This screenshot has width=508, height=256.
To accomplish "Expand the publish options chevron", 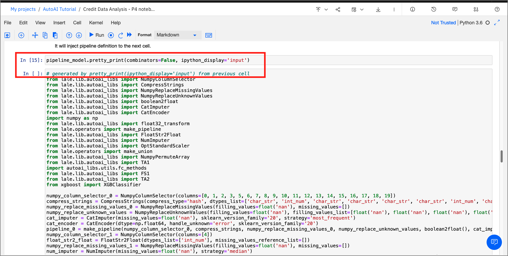I will click(326, 9).
